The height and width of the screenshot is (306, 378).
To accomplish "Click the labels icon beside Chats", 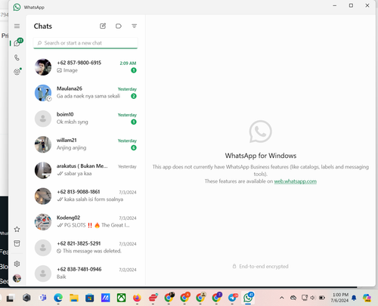I will tap(119, 26).
